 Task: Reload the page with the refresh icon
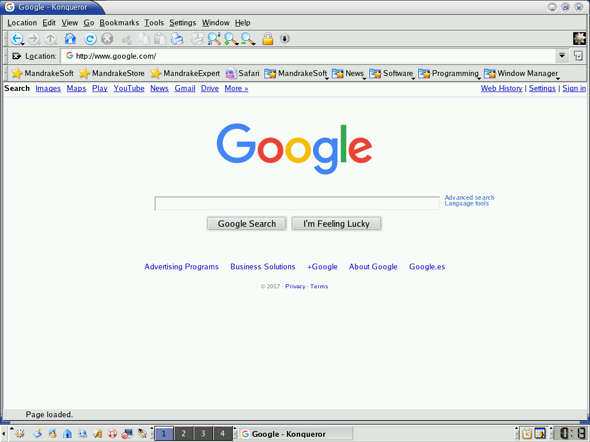point(90,39)
